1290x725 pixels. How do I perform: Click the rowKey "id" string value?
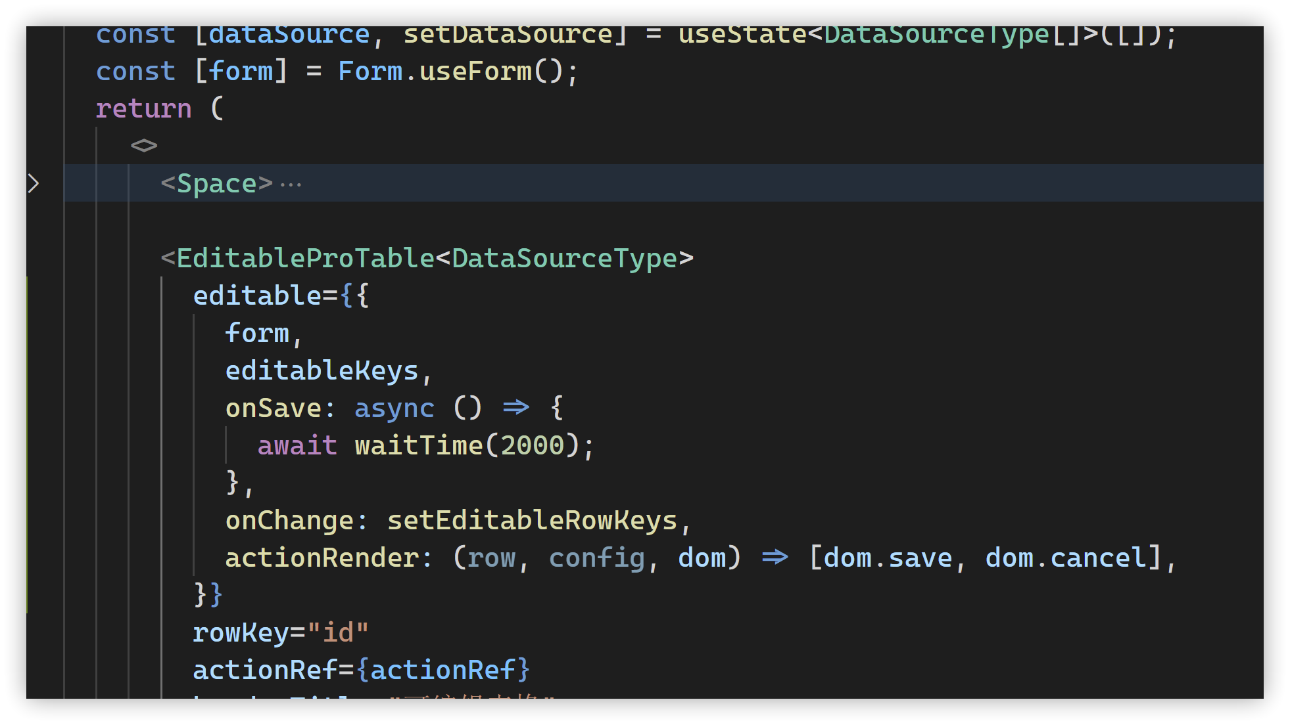click(338, 632)
